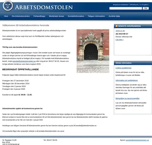The height and width of the screenshot is (145, 152).
Task: Click the Välkommen till Arbetsdomstolens hemsida heading
Action: click(26, 25)
